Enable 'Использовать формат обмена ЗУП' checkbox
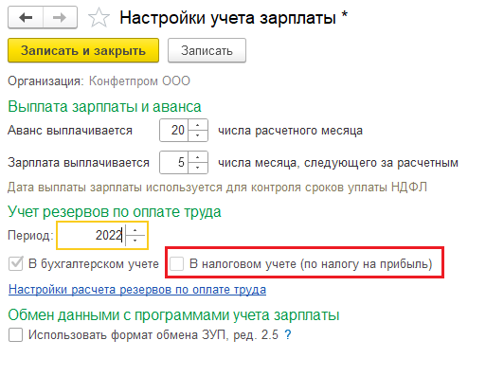Viewport: 504px width, 376px height. click(x=16, y=335)
